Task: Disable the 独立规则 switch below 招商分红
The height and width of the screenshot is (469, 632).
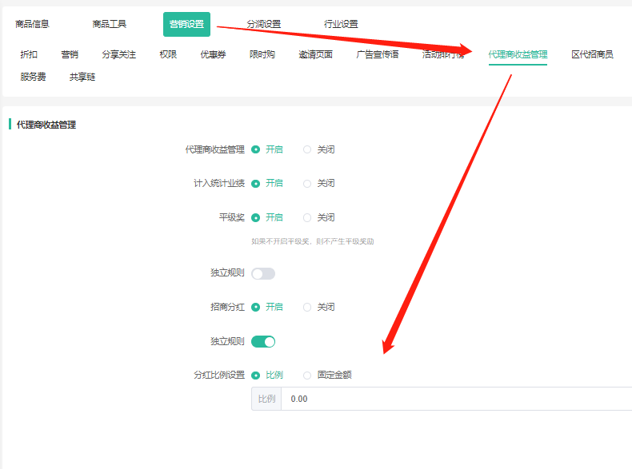Action: click(262, 341)
